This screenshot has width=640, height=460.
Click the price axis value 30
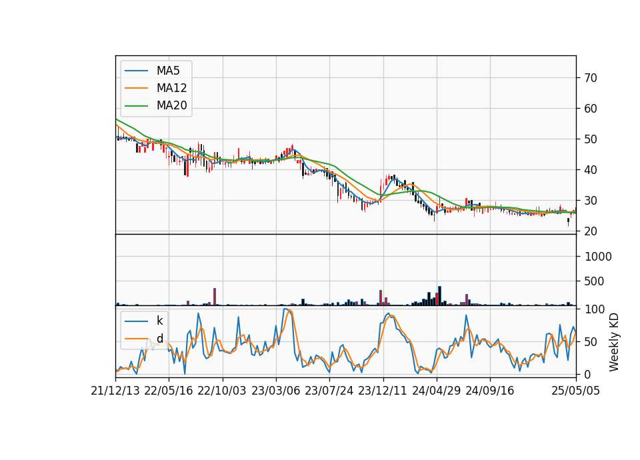click(591, 201)
